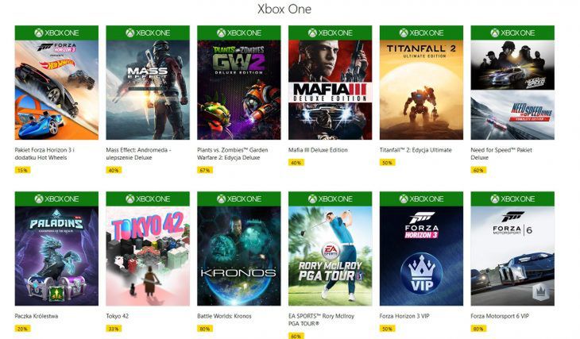Click the Tokyo 42 title text
The width and height of the screenshot is (580, 339).
(118, 316)
